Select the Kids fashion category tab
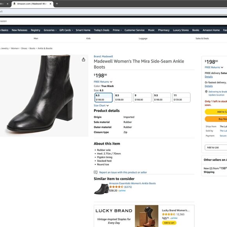Image resolution: width=227 pixels, height=227 pixels. coord(88,38)
